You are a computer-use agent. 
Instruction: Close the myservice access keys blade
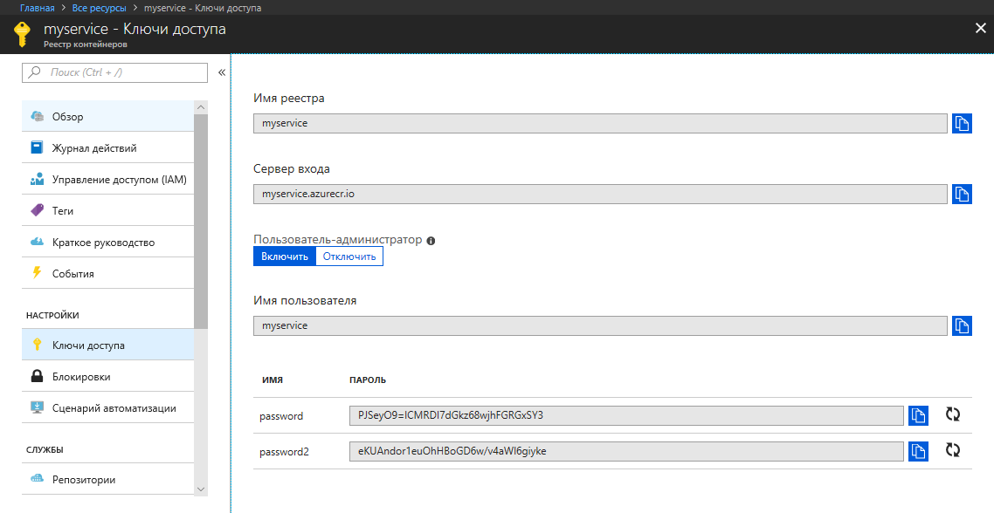pos(980,28)
